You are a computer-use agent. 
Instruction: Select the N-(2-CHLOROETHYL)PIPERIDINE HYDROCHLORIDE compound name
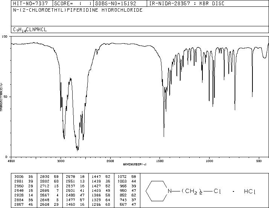coord(78,10)
